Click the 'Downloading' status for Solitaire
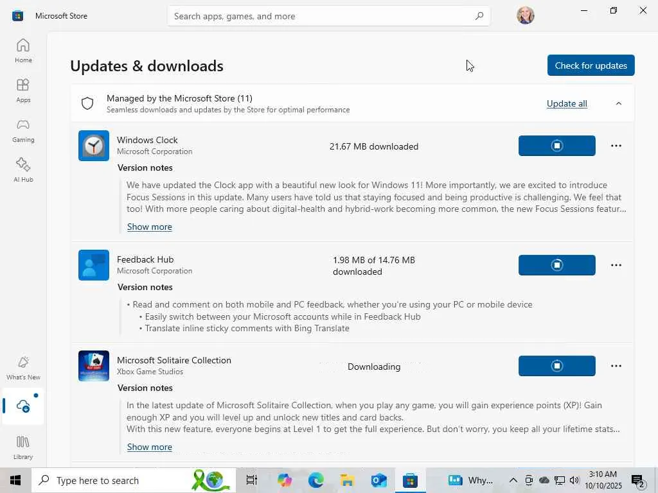 click(374, 367)
